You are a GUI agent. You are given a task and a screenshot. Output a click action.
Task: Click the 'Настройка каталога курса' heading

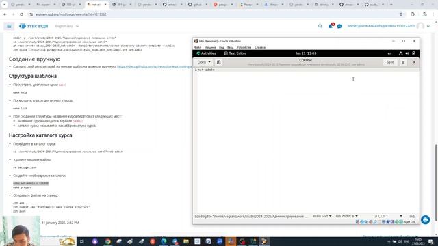coord(40,135)
